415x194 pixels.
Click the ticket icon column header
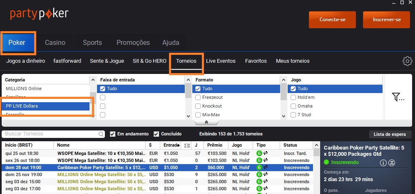[x=187, y=145]
